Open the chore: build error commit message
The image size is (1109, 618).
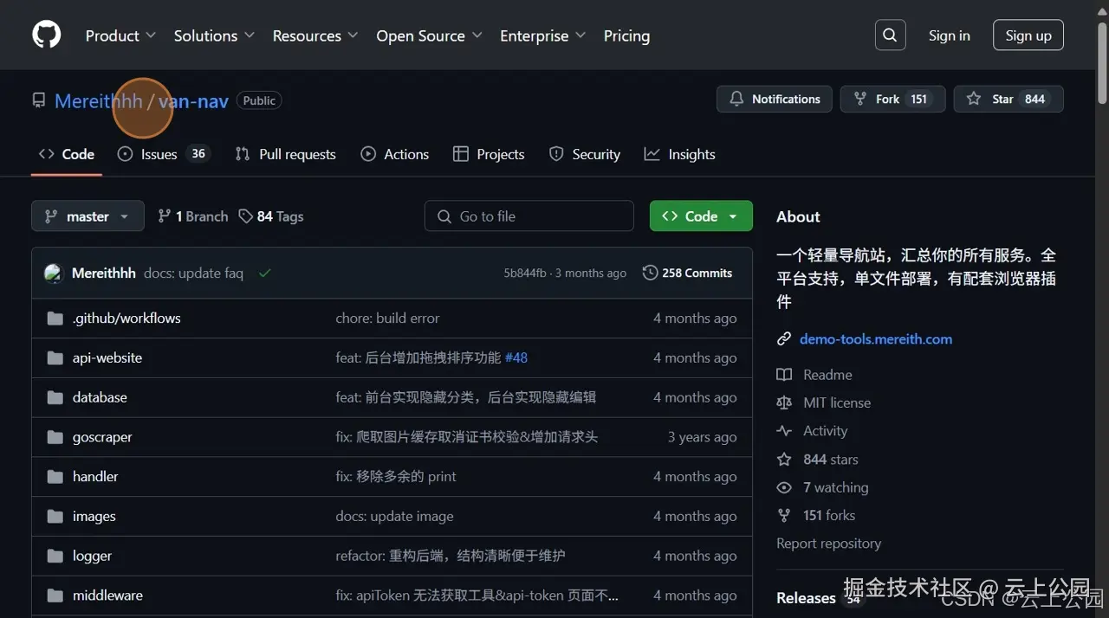click(387, 319)
